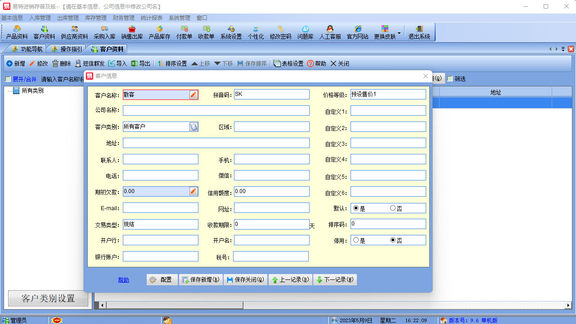Image resolution: width=576 pixels, height=324 pixels.
Task: Click the 付款单 toolbar icon
Action: [x=184, y=32]
